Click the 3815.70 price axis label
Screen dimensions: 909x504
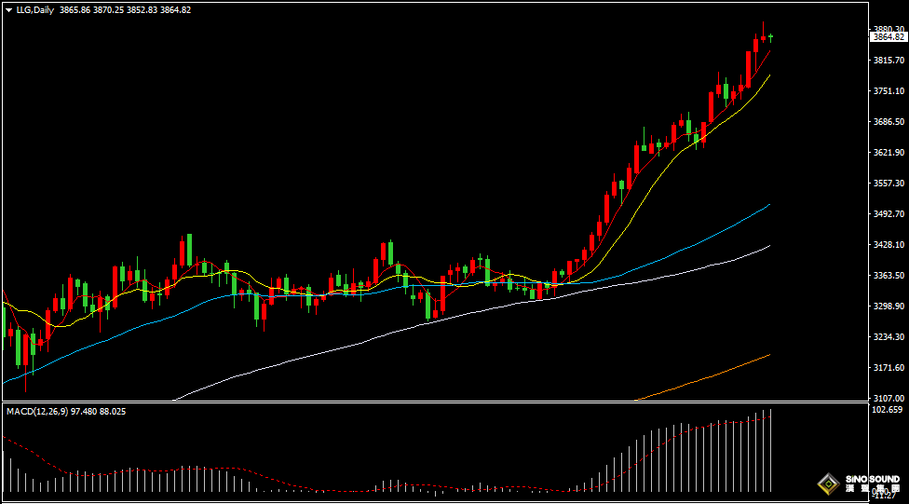click(889, 61)
